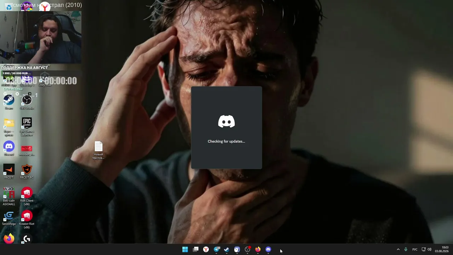Select the GDevelop 5 desktop shortcut
This screenshot has width=453, height=255.
(27, 80)
